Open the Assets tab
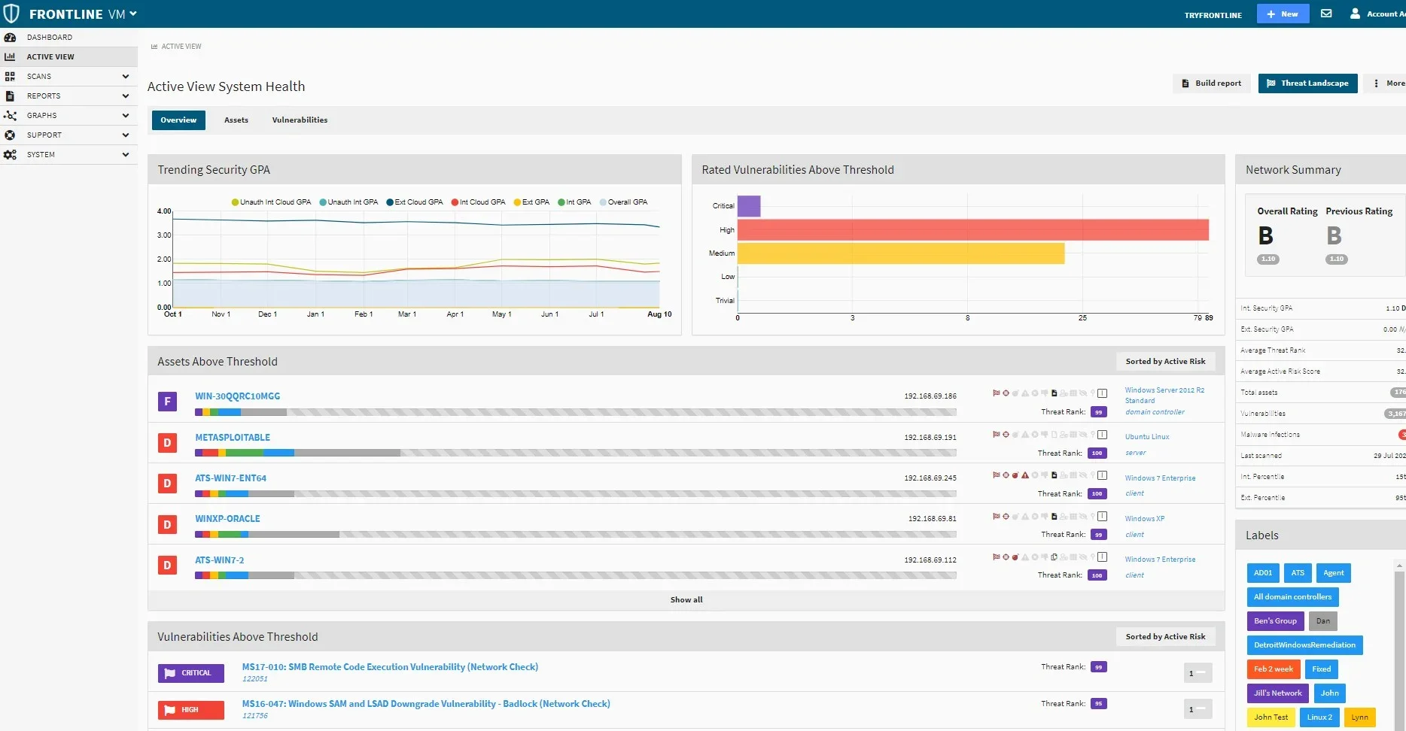 (x=236, y=120)
